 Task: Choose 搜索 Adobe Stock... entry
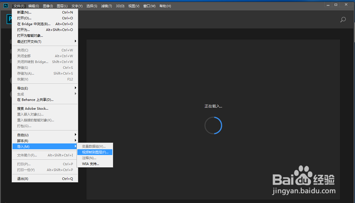tap(45, 109)
